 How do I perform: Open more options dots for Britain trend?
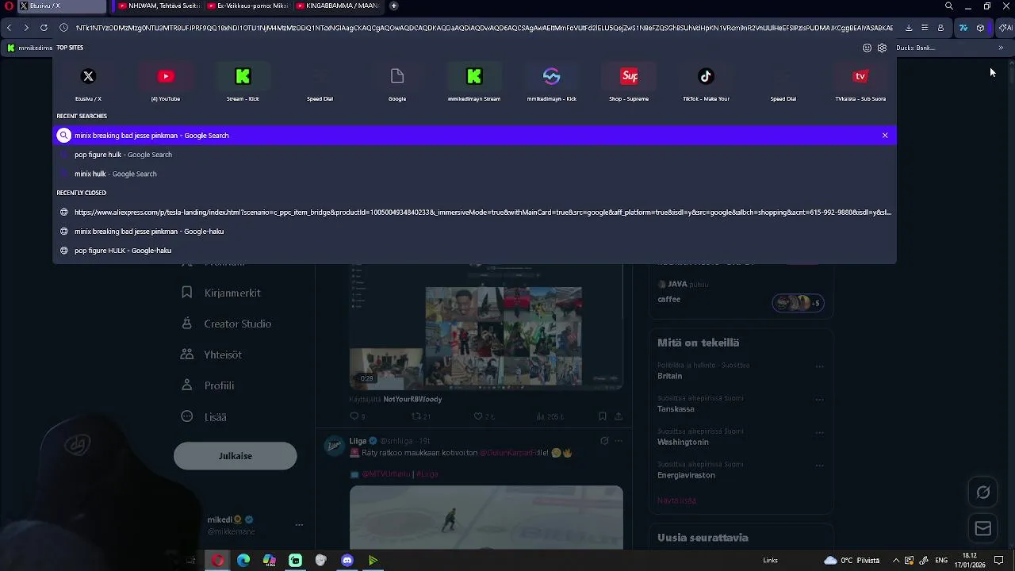[x=820, y=367]
